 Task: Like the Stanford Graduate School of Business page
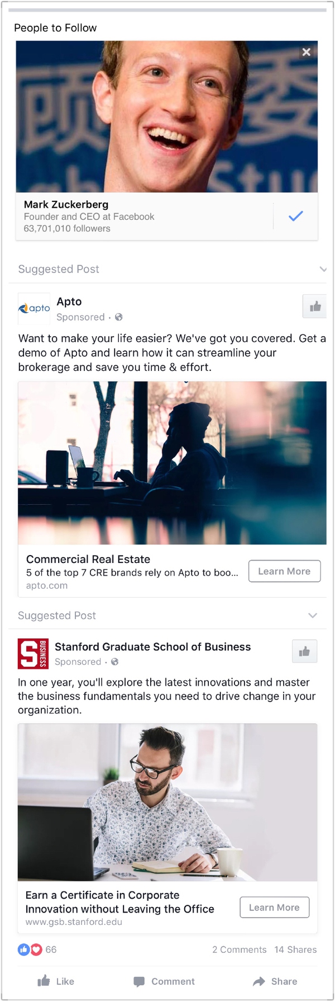[304, 651]
